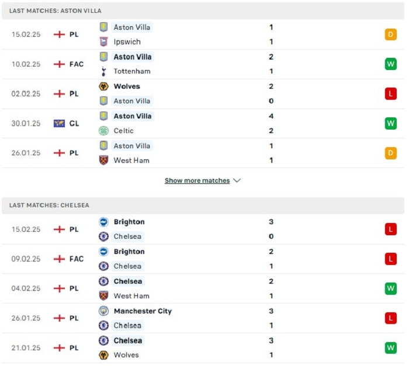Open the Aston Villa vs Ipswich D badge
The image size is (409, 366).
[x=390, y=34]
